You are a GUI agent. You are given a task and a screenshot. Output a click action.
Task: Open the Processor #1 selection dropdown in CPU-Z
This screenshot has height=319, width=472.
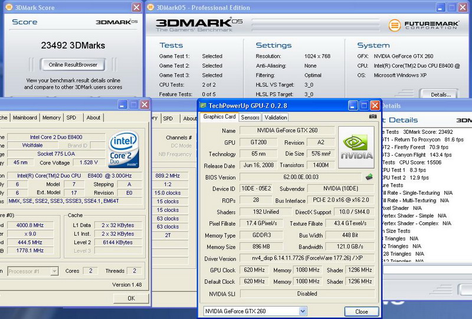point(54,271)
